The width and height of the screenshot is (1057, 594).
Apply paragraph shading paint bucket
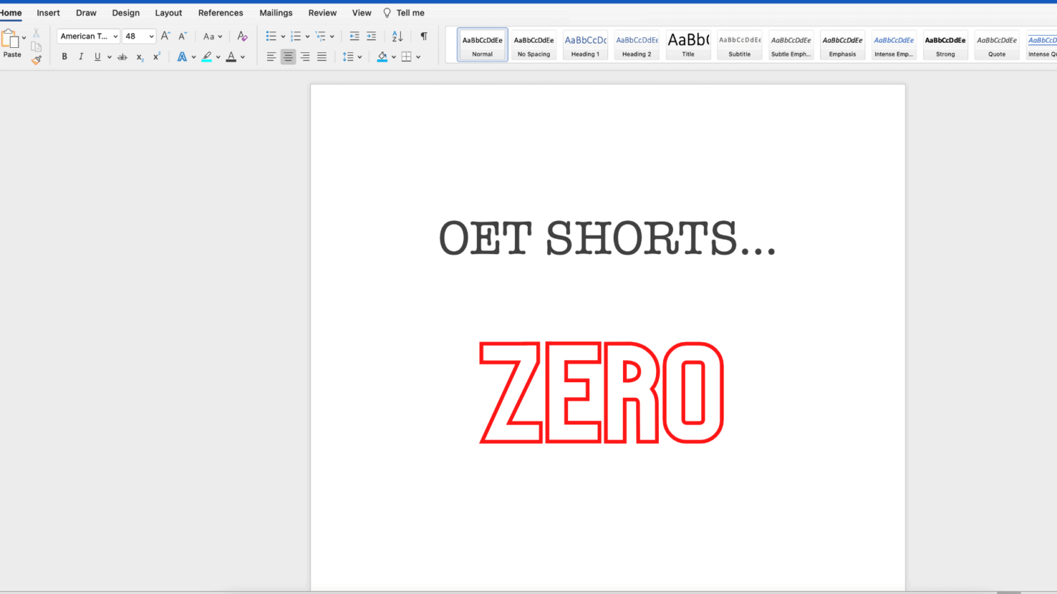tap(382, 56)
